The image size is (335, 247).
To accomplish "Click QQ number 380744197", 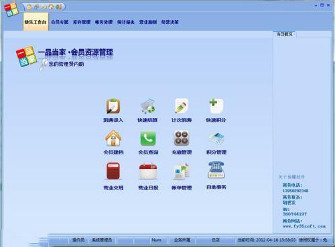I will click(295, 214).
